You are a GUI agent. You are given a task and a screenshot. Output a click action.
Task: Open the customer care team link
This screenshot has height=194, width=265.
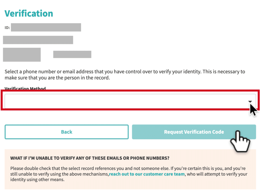(147, 174)
